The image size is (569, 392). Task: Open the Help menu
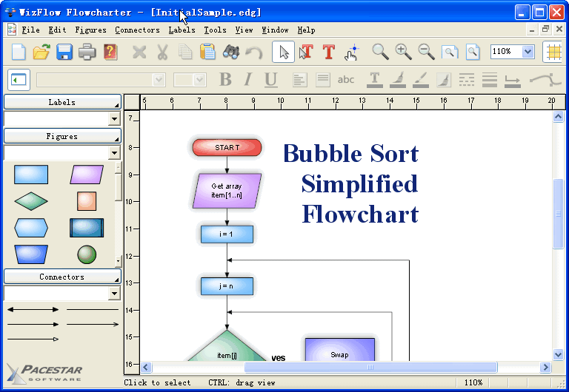point(306,30)
